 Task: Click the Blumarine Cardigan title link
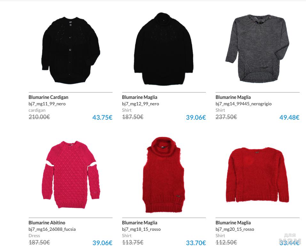48,97
